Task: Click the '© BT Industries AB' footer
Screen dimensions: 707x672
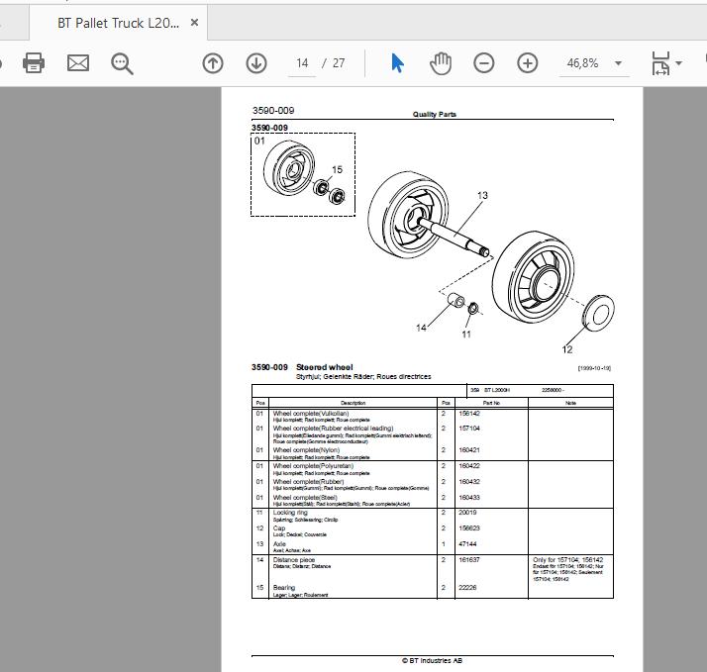Action: click(432, 660)
